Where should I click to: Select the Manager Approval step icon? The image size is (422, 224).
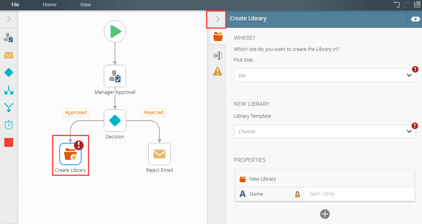(115, 76)
